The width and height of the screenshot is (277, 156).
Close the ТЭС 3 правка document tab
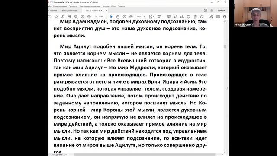pyautogui.click(x=106, y=10)
